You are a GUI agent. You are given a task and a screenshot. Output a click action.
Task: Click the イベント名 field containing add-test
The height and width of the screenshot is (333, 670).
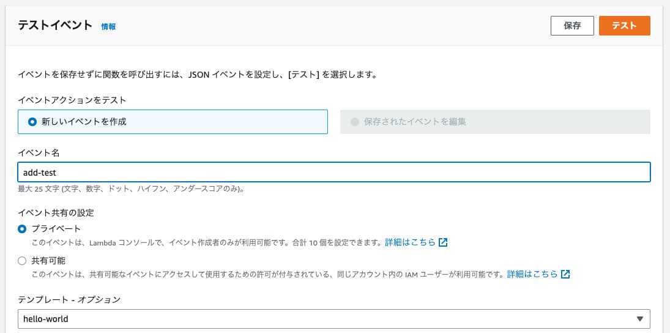pyautogui.click(x=333, y=173)
